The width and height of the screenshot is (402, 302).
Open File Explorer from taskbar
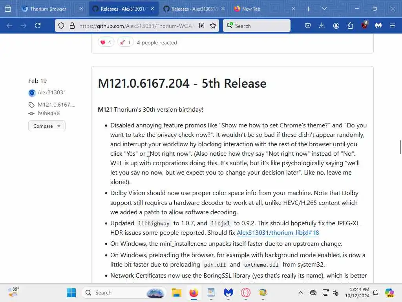coord(176,293)
